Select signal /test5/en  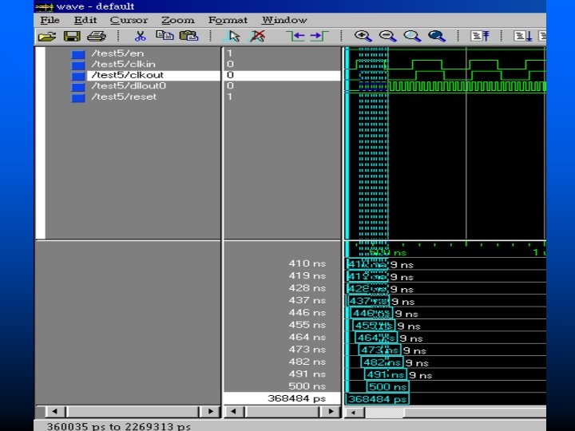(x=117, y=53)
